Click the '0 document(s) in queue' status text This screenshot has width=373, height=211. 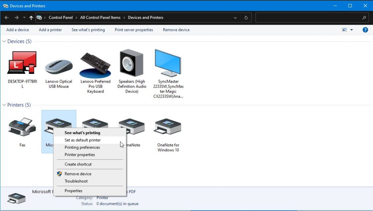pos(117,204)
